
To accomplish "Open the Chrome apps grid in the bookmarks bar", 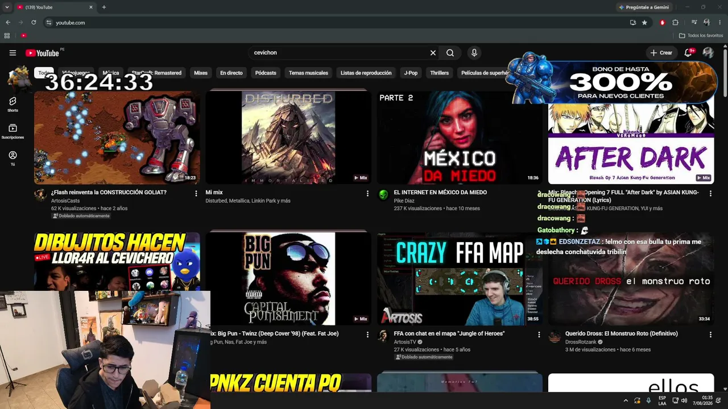I will [7, 36].
